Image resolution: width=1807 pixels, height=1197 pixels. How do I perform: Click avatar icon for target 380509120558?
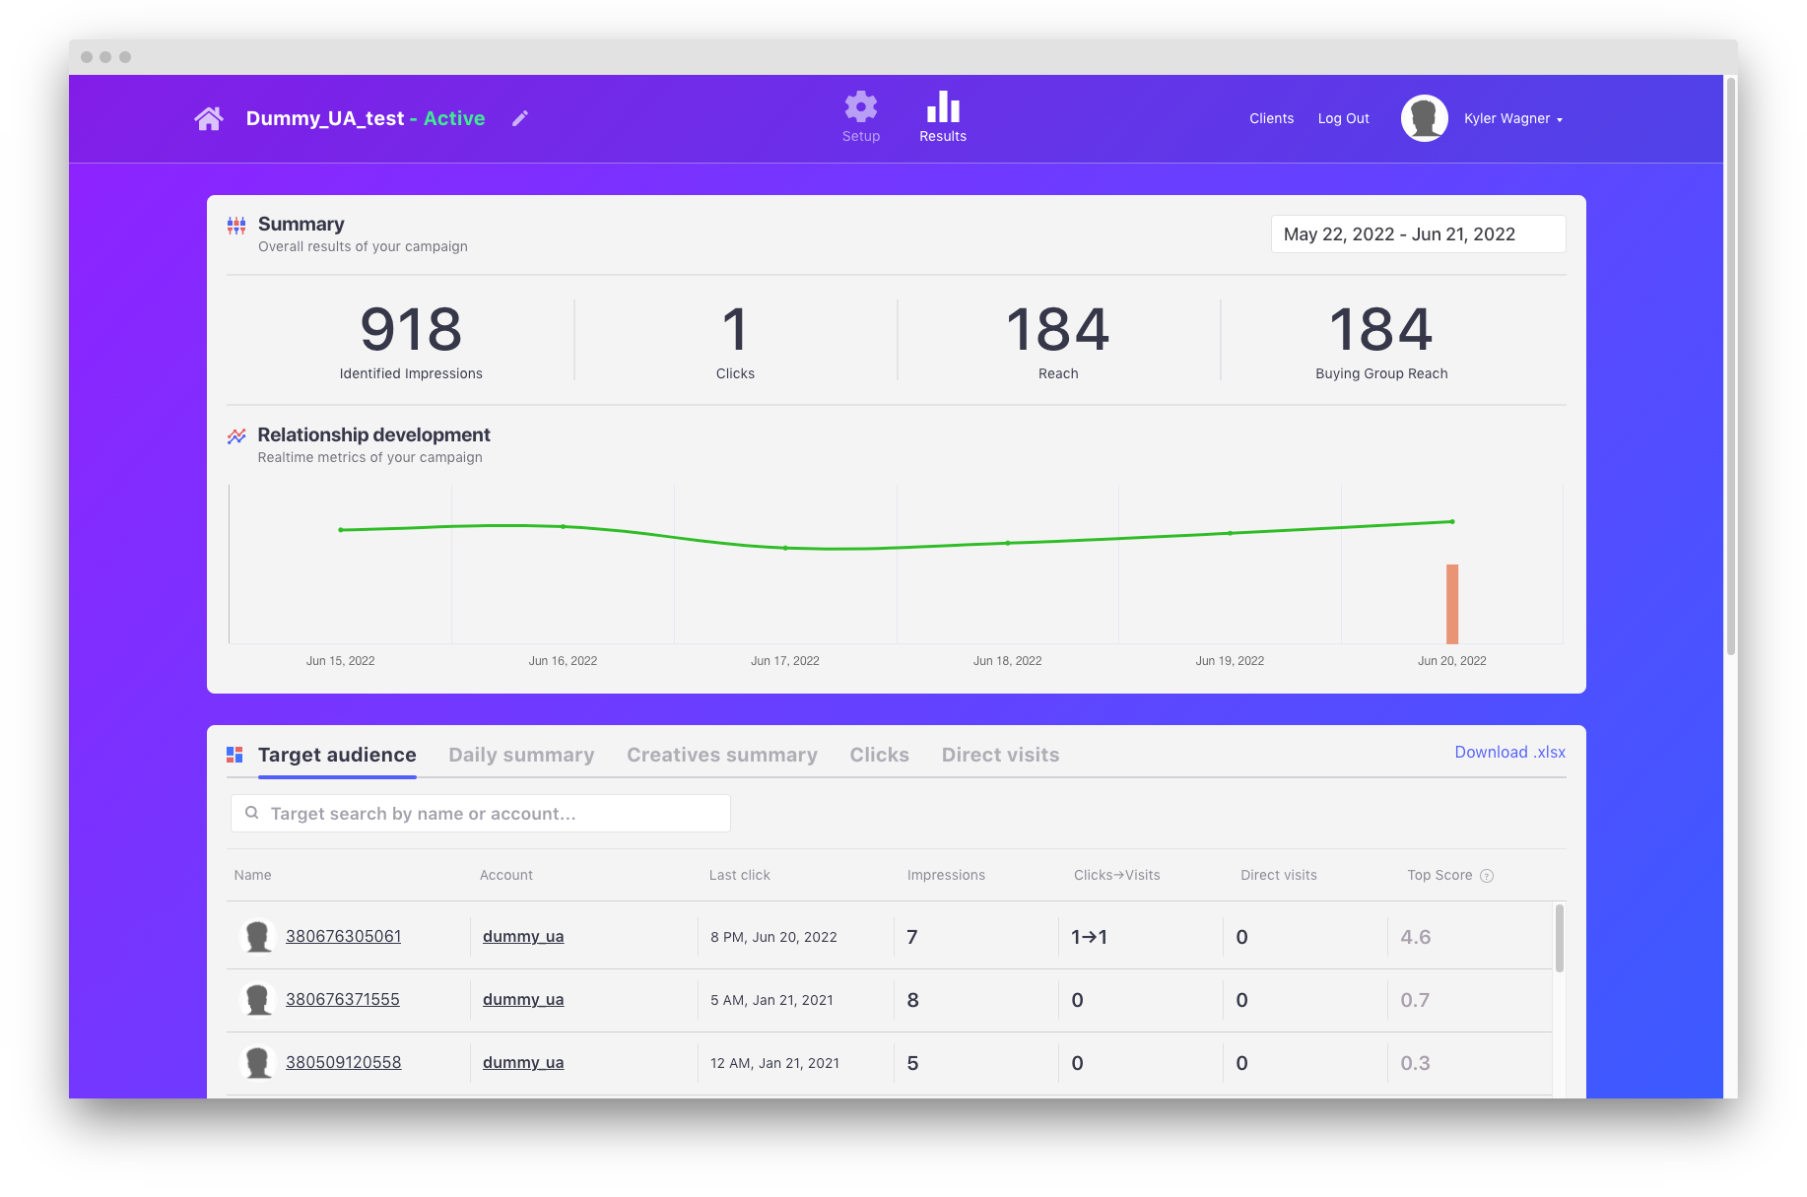point(258,1062)
